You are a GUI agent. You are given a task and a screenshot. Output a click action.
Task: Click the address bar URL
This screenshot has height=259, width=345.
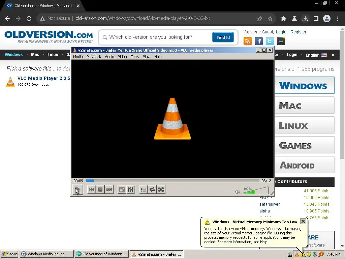click(143, 18)
